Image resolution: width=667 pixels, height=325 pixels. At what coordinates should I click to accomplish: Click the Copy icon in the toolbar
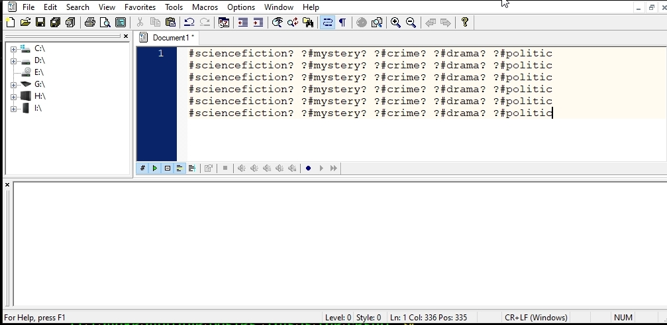[155, 22]
